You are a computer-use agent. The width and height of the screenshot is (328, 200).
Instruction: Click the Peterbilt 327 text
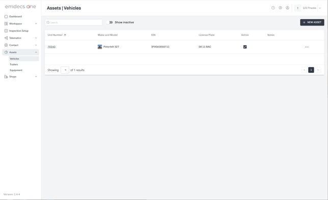111,47
